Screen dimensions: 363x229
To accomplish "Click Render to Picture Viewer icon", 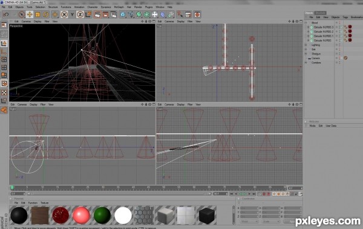I will pos(105,15).
